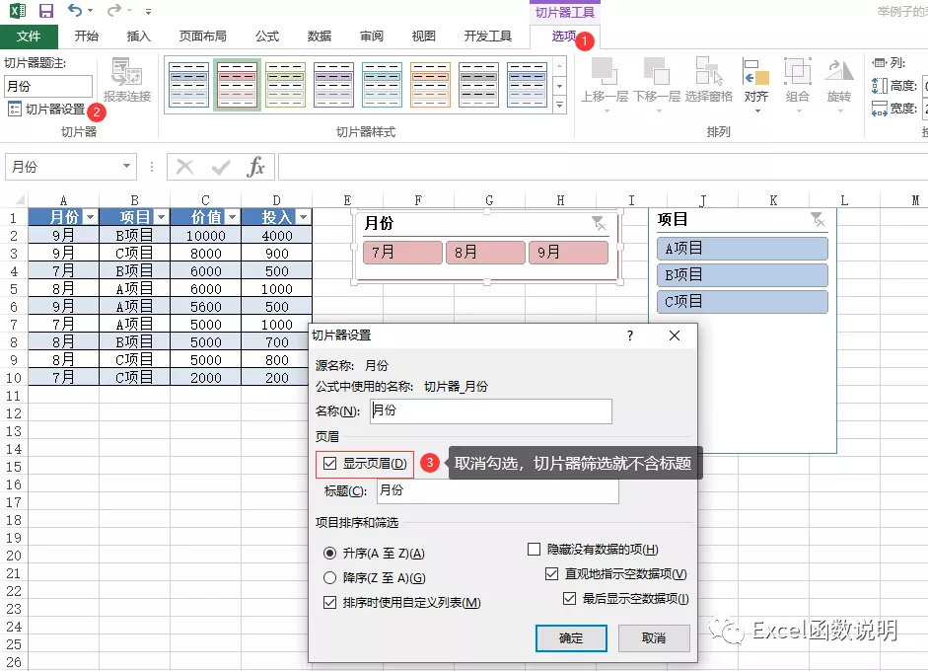Click the Undo arrow icon

75,10
